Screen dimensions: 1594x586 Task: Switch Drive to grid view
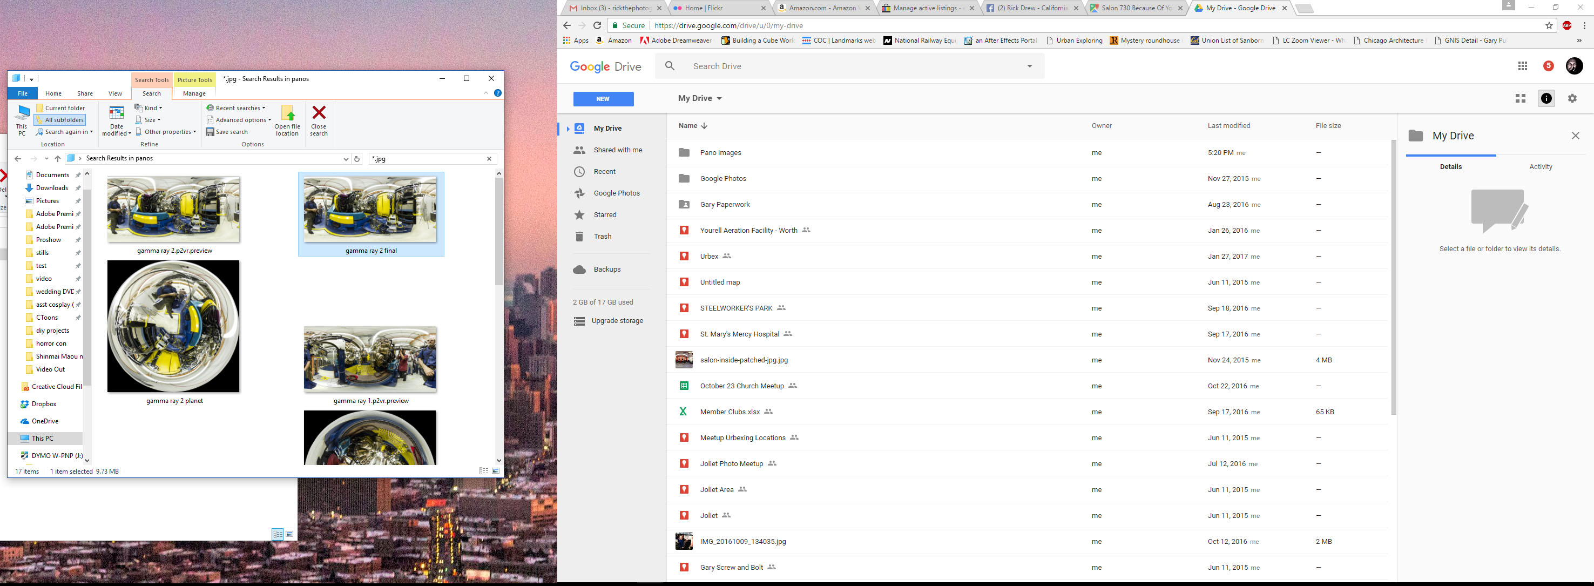pyautogui.click(x=1521, y=98)
